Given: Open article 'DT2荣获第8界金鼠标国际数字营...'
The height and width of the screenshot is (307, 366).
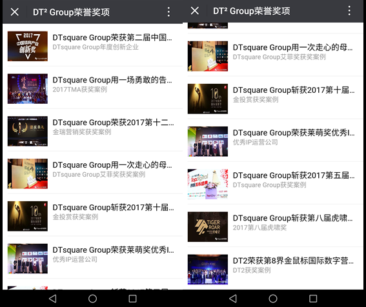Looking at the screenshot, I should (x=293, y=261).
